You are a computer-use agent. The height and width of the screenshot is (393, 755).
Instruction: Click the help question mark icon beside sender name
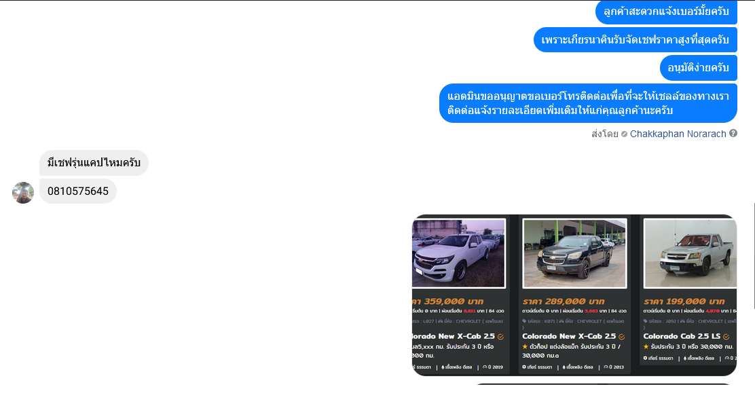pos(733,134)
